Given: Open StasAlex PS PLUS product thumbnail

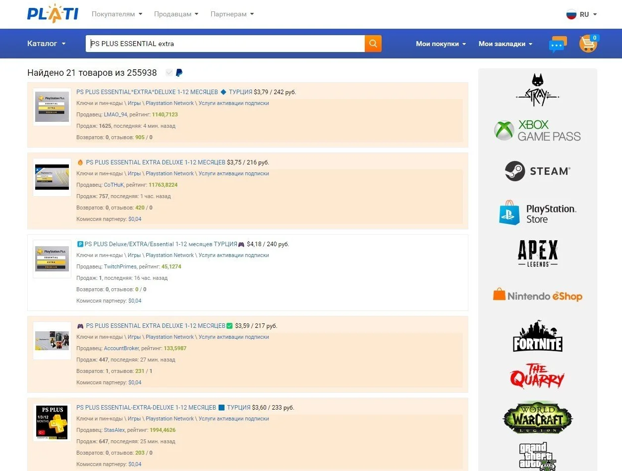Looking at the screenshot, I should click(52, 422).
